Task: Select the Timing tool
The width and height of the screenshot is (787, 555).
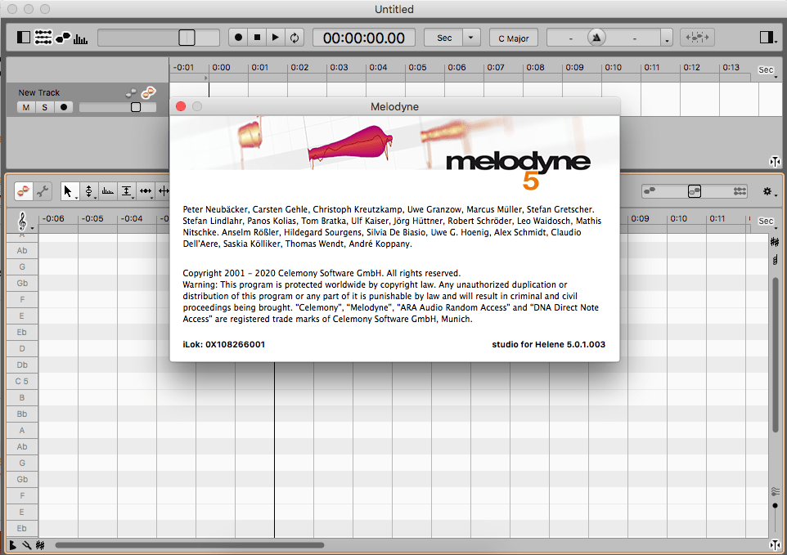Action: point(146,191)
